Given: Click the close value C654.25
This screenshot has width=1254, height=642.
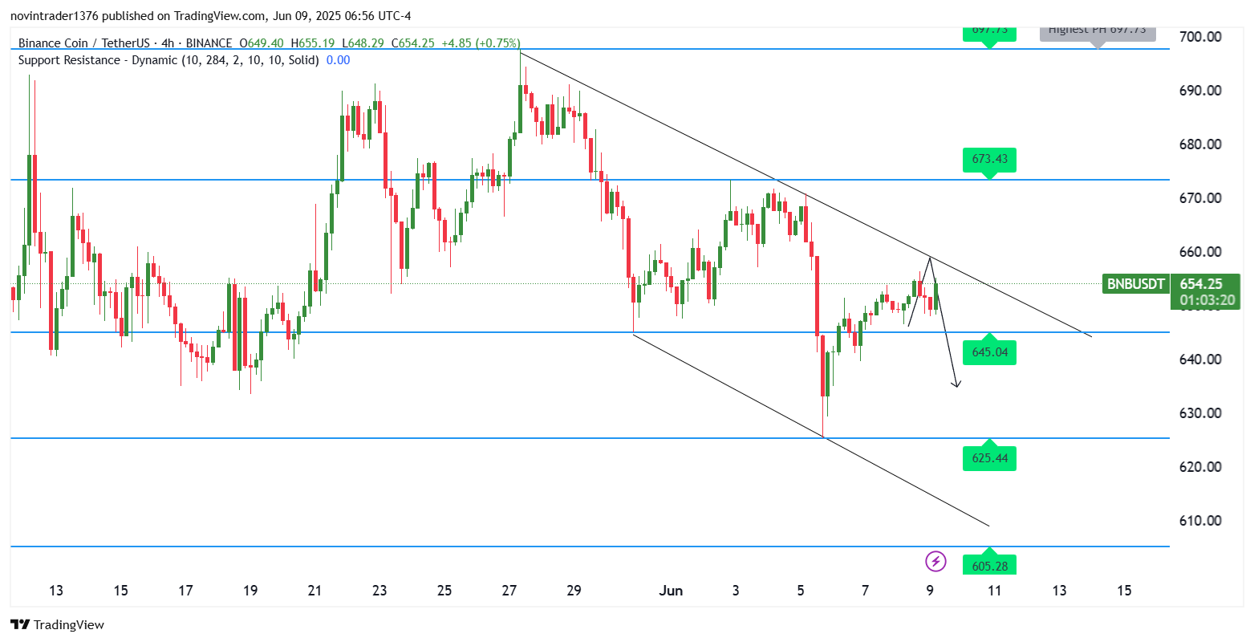Looking at the screenshot, I should 413,43.
